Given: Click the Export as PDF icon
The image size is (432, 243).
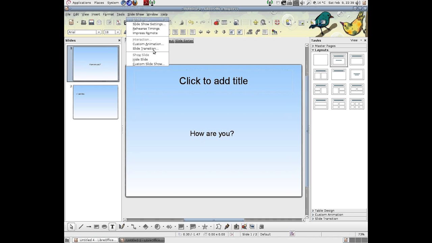Looking at the screenshot, I should [119, 23].
